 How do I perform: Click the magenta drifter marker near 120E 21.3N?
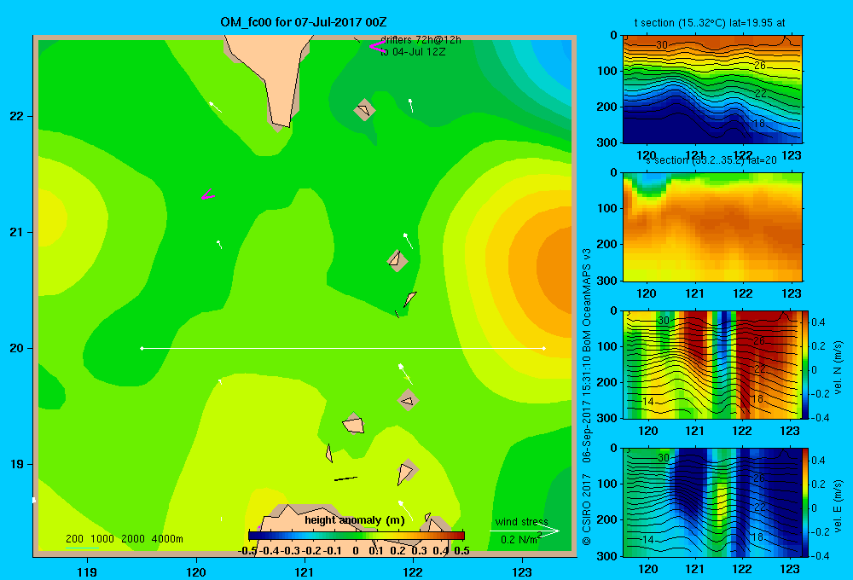coord(208,194)
